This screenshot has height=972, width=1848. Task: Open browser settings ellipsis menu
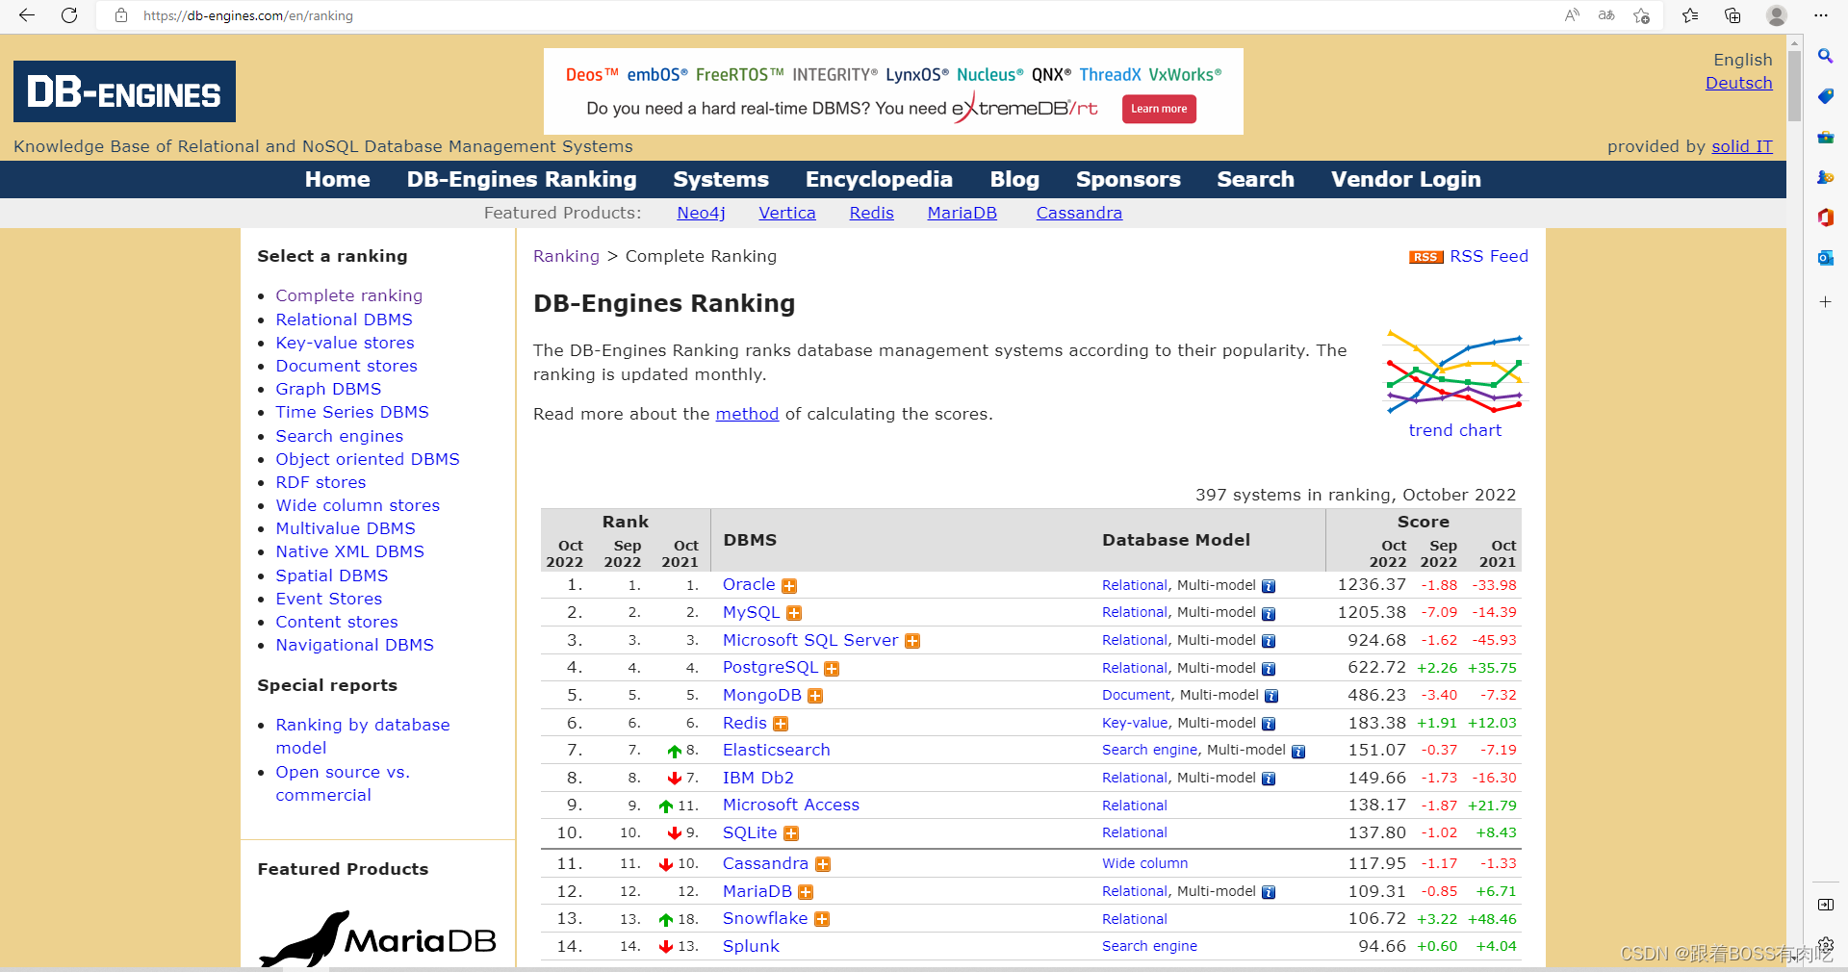tap(1821, 15)
